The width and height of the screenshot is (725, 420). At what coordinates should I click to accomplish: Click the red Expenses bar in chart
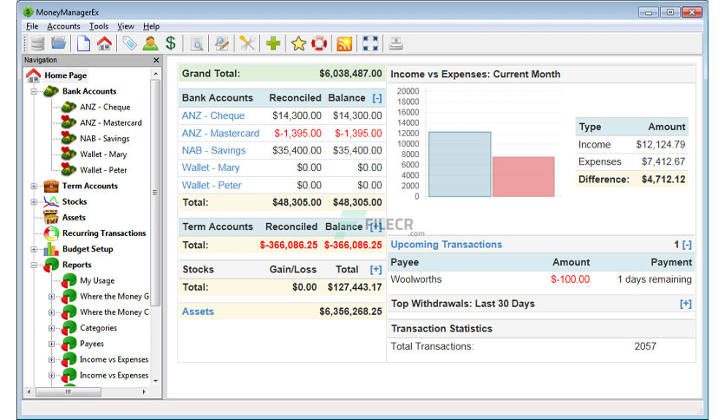524,177
